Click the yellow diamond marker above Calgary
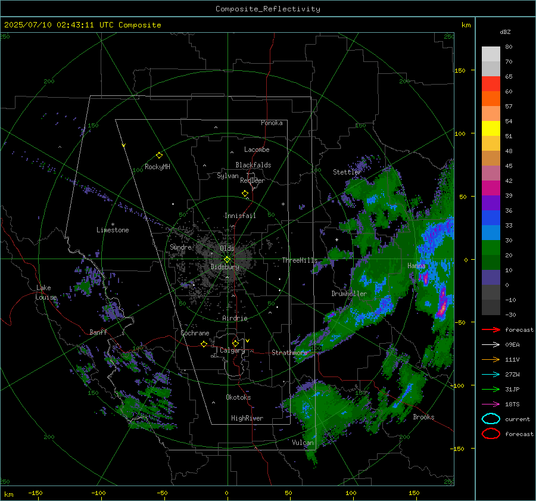536x501 pixels. pos(235,343)
